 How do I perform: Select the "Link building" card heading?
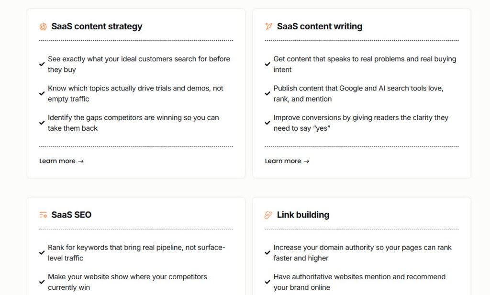[303, 215]
